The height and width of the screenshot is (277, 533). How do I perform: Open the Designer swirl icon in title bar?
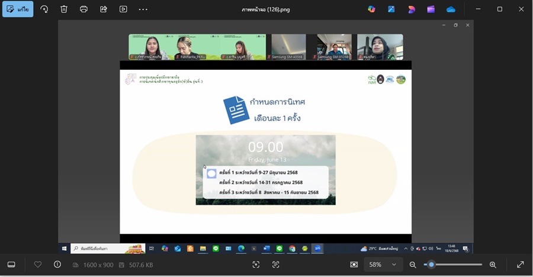[412, 9]
